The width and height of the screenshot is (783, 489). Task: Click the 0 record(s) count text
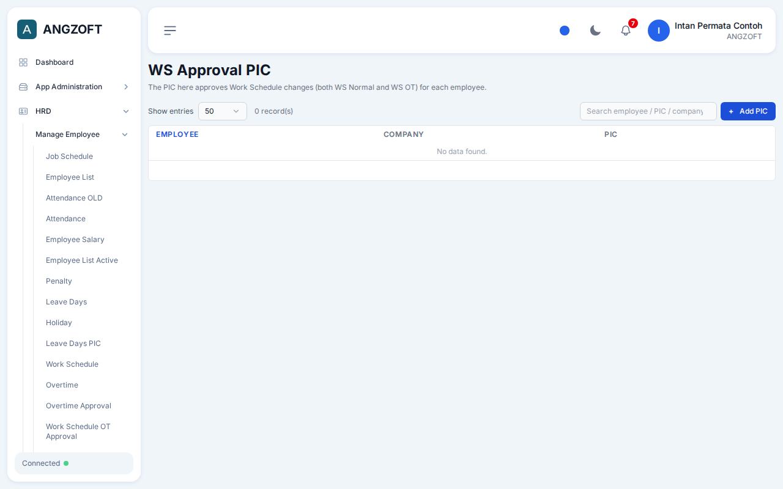pyautogui.click(x=273, y=111)
